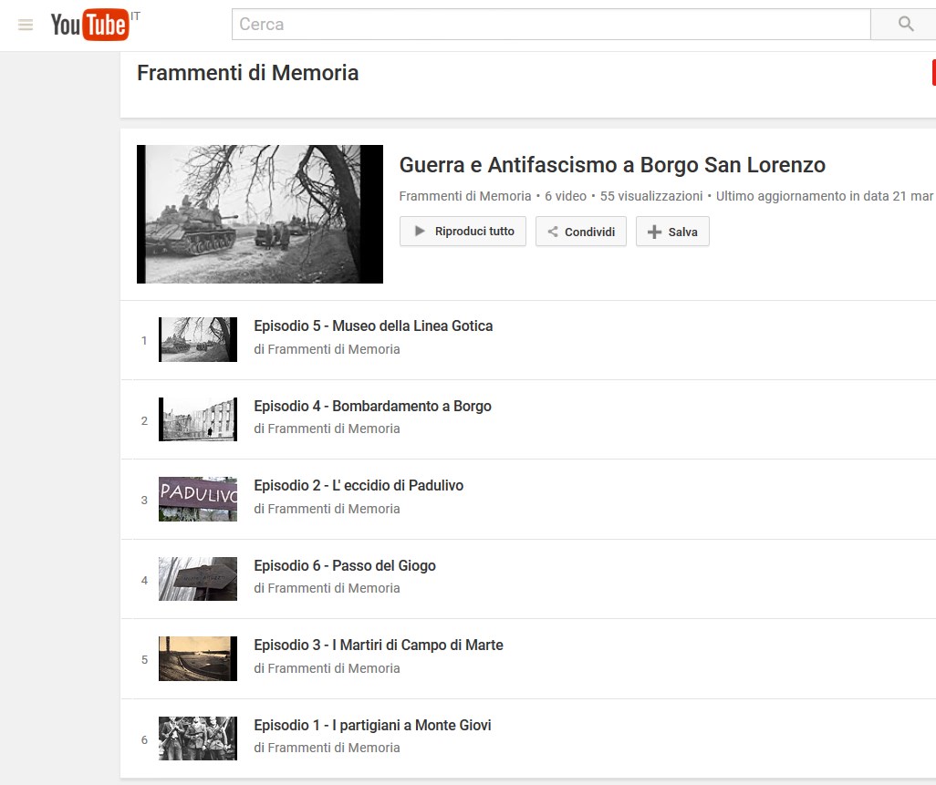The width and height of the screenshot is (936, 785).
Task: Open channel link under Episodio 4
Action: pos(334,429)
